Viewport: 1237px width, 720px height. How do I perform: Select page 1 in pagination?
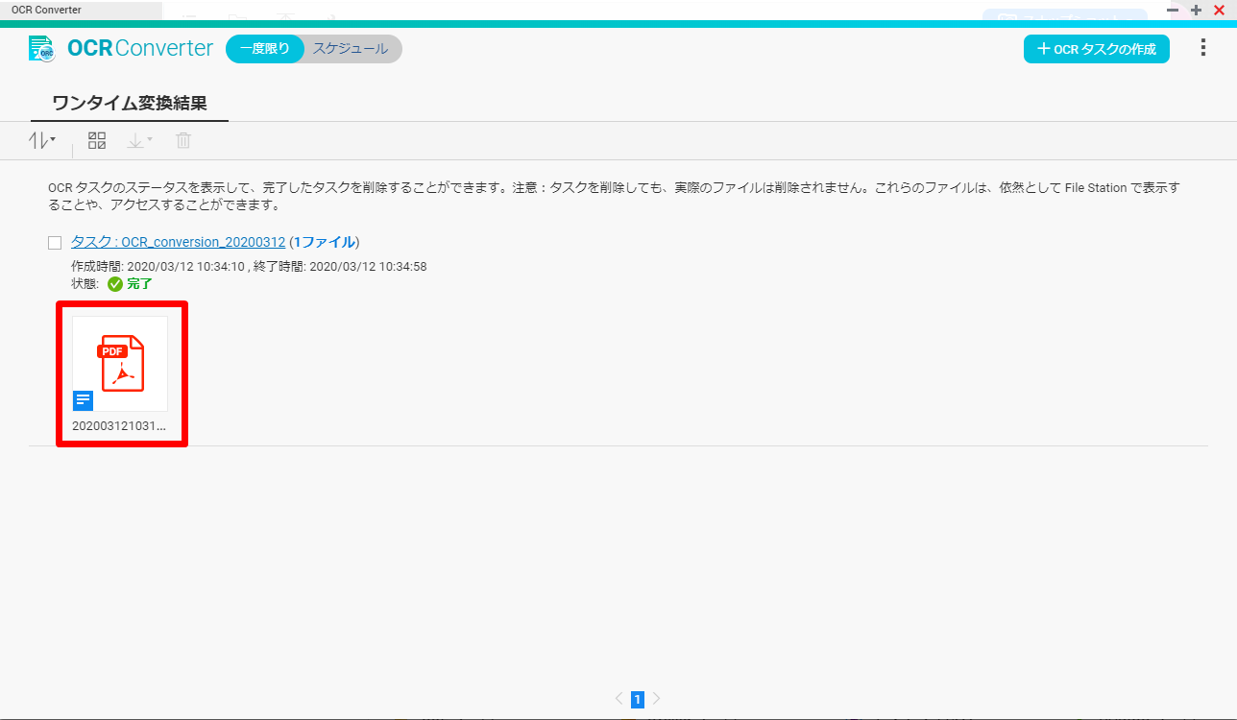click(x=638, y=700)
